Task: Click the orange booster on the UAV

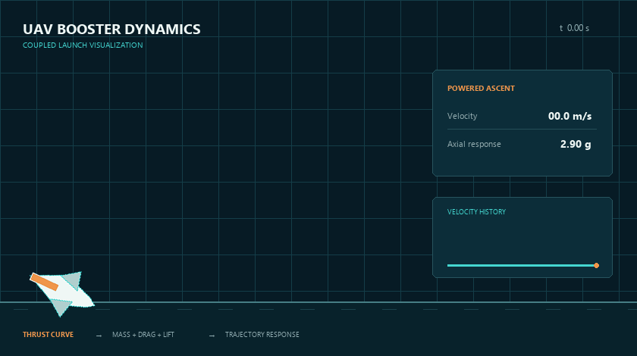Action: coord(44,282)
